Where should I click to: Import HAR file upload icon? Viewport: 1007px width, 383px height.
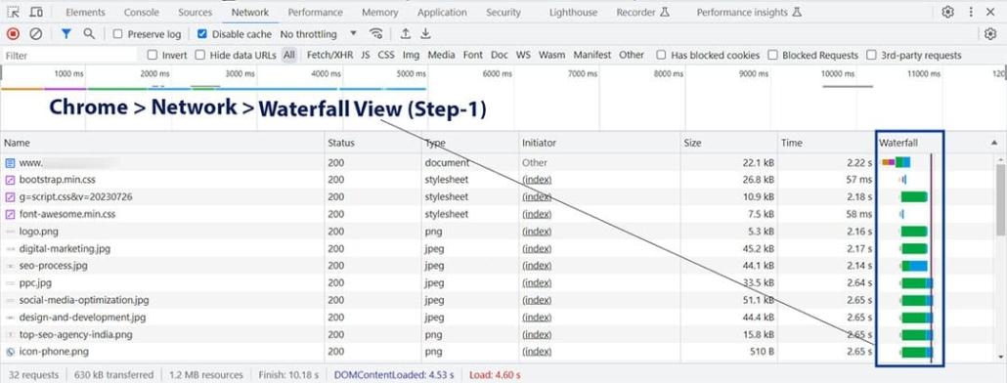point(405,34)
